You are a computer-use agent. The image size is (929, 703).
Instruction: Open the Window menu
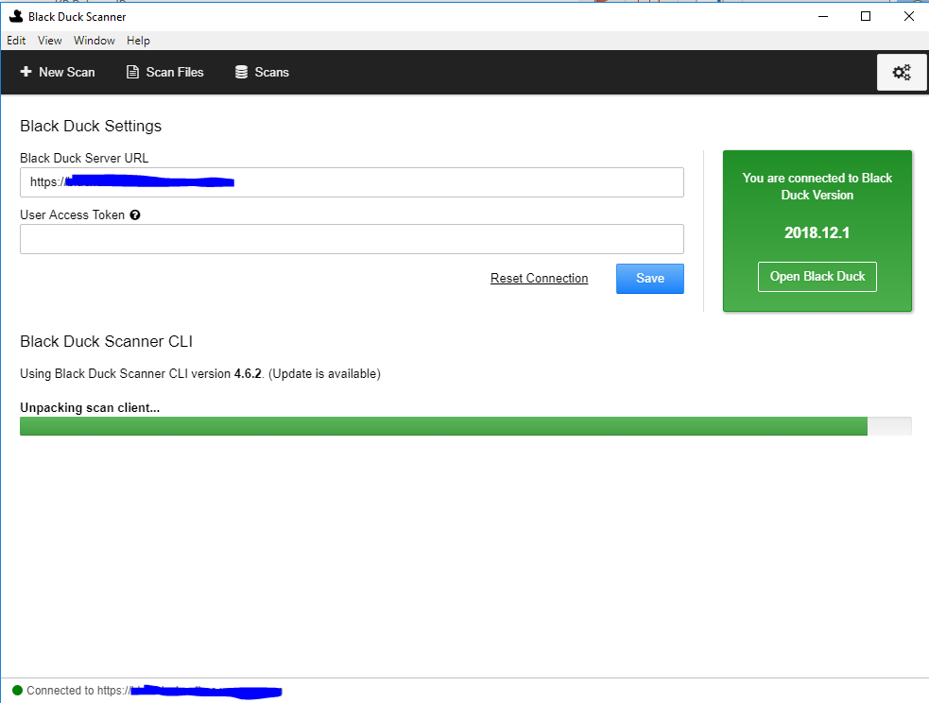coord(94,41)
